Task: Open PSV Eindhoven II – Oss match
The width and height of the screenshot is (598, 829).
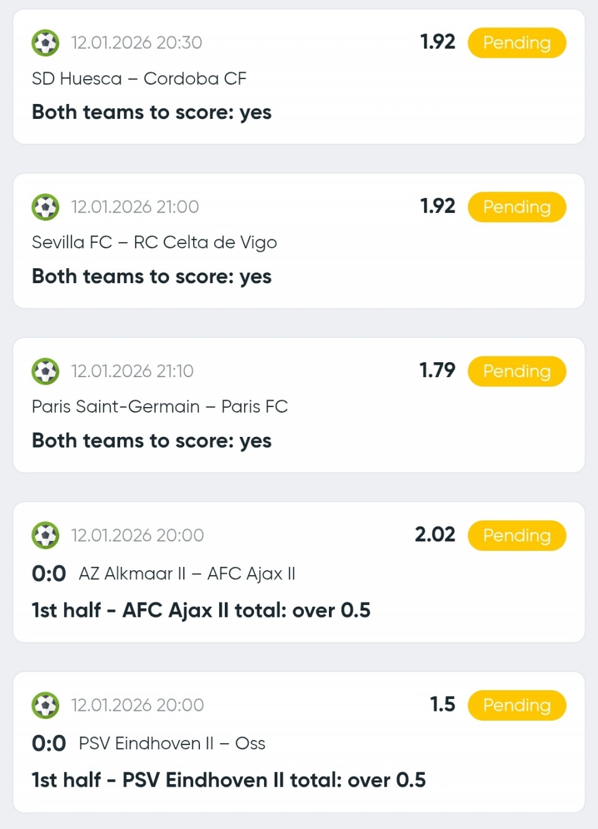Action: (172, 743)
